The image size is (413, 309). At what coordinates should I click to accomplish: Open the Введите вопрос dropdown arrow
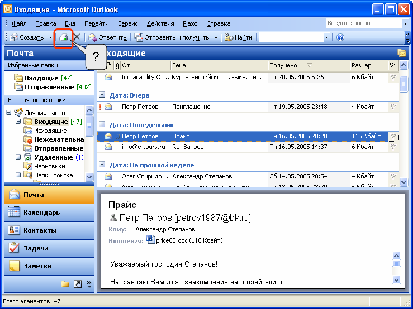click(405, 23)
